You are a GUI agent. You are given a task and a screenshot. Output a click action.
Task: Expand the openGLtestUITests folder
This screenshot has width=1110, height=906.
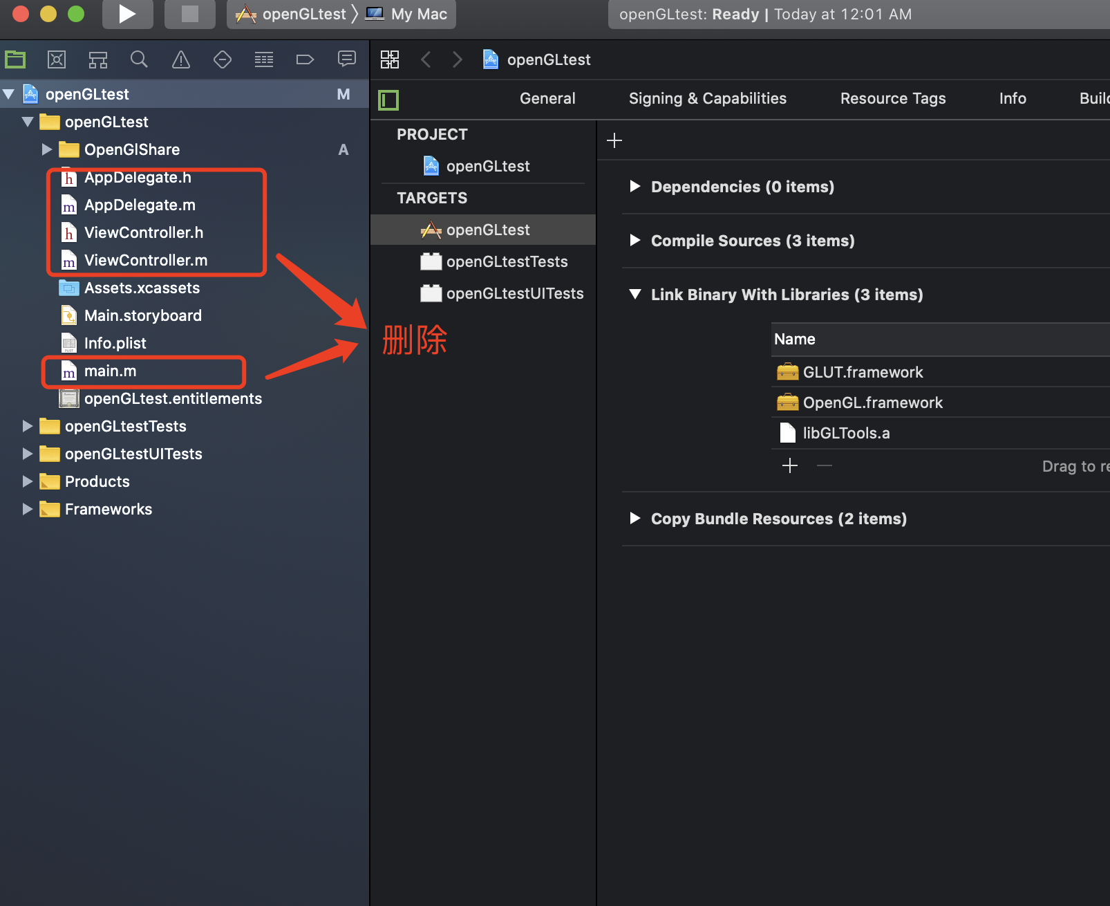pos(28,454)
